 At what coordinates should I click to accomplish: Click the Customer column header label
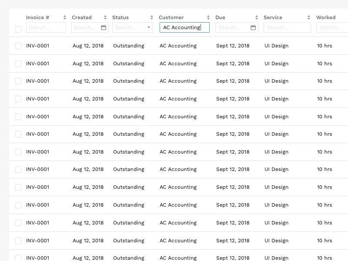coord(171,17)
